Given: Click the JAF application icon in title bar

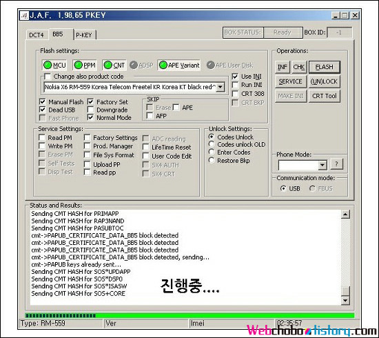Looking at the screenshot, I should 24,15.
